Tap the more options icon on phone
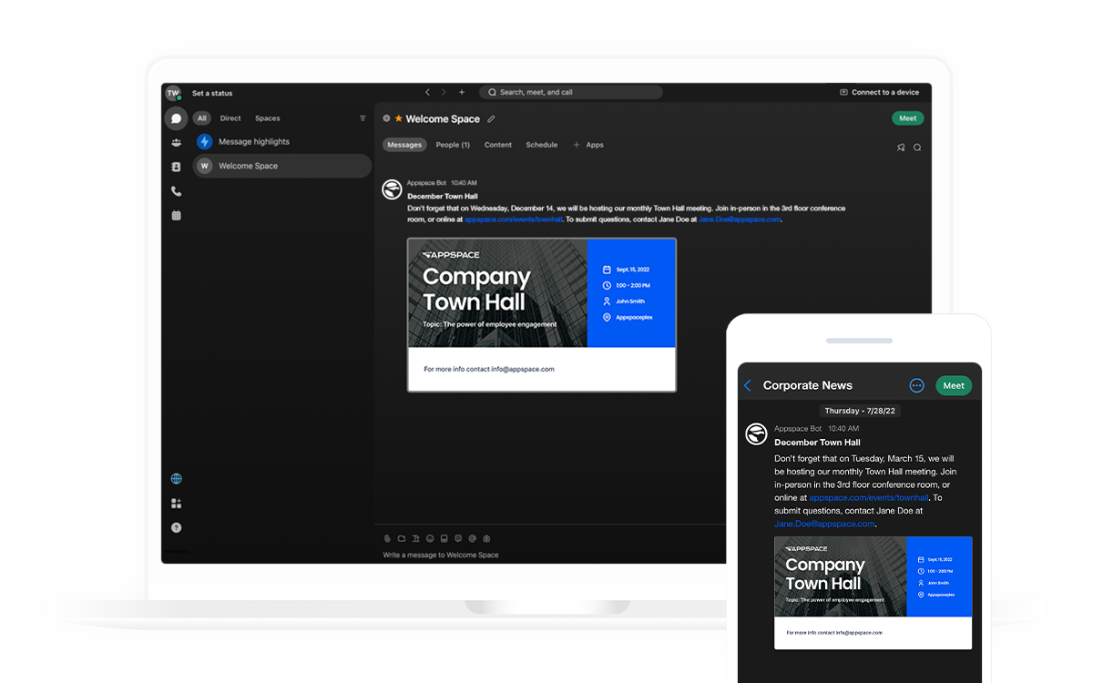Image resolution: width=1093 pixels, height=683 pixels. [x=917, y=385]
